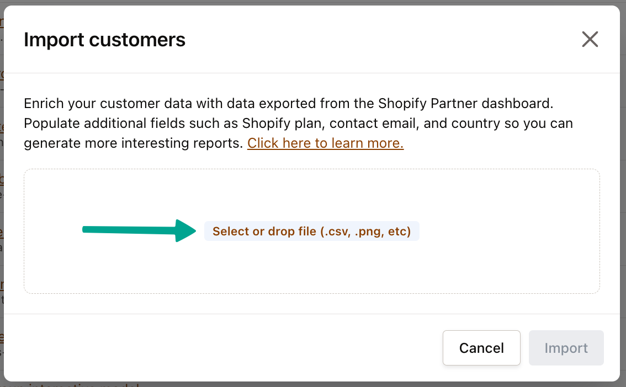This screenshot has width=626, height=387.
Task: Follow the Click here to learn more link
Action: (x=325, y=143)
